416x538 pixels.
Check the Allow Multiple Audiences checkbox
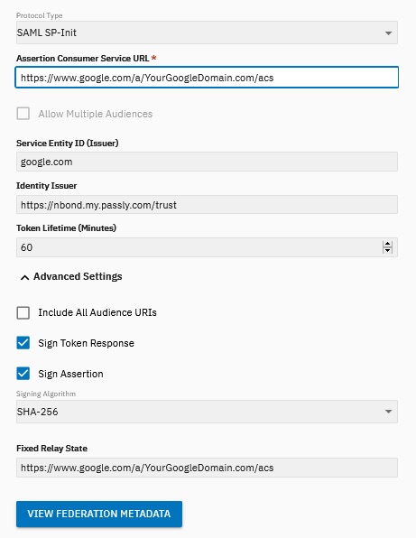(23, 114)
